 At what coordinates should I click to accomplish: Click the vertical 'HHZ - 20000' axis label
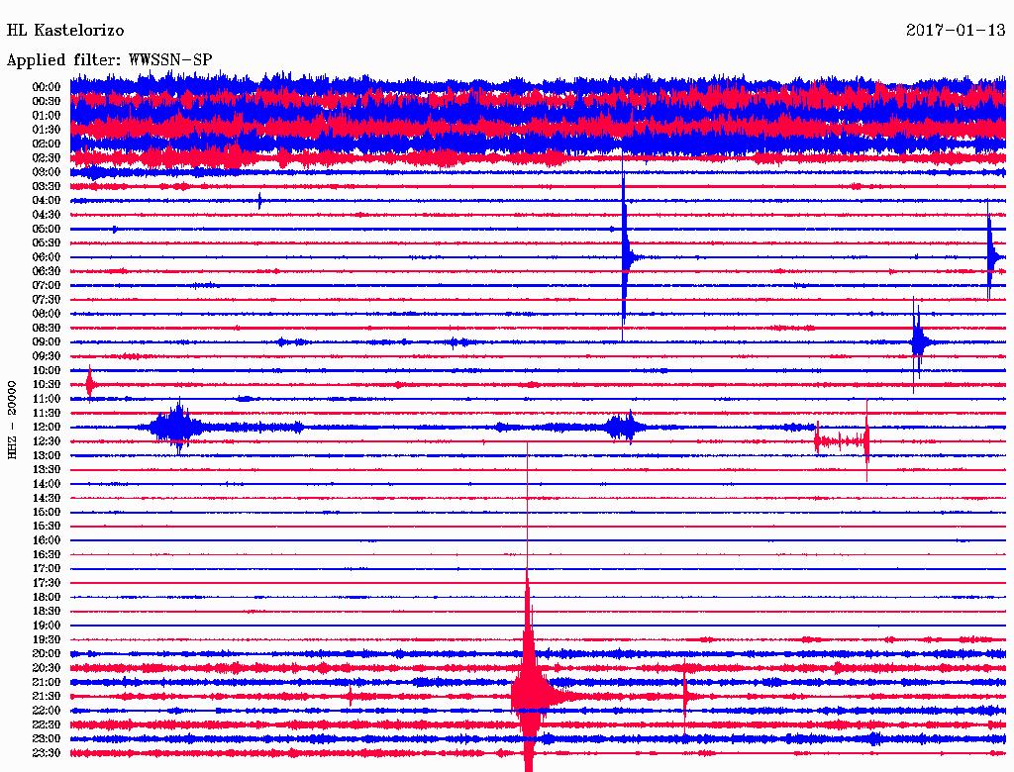tap(12, 421)
